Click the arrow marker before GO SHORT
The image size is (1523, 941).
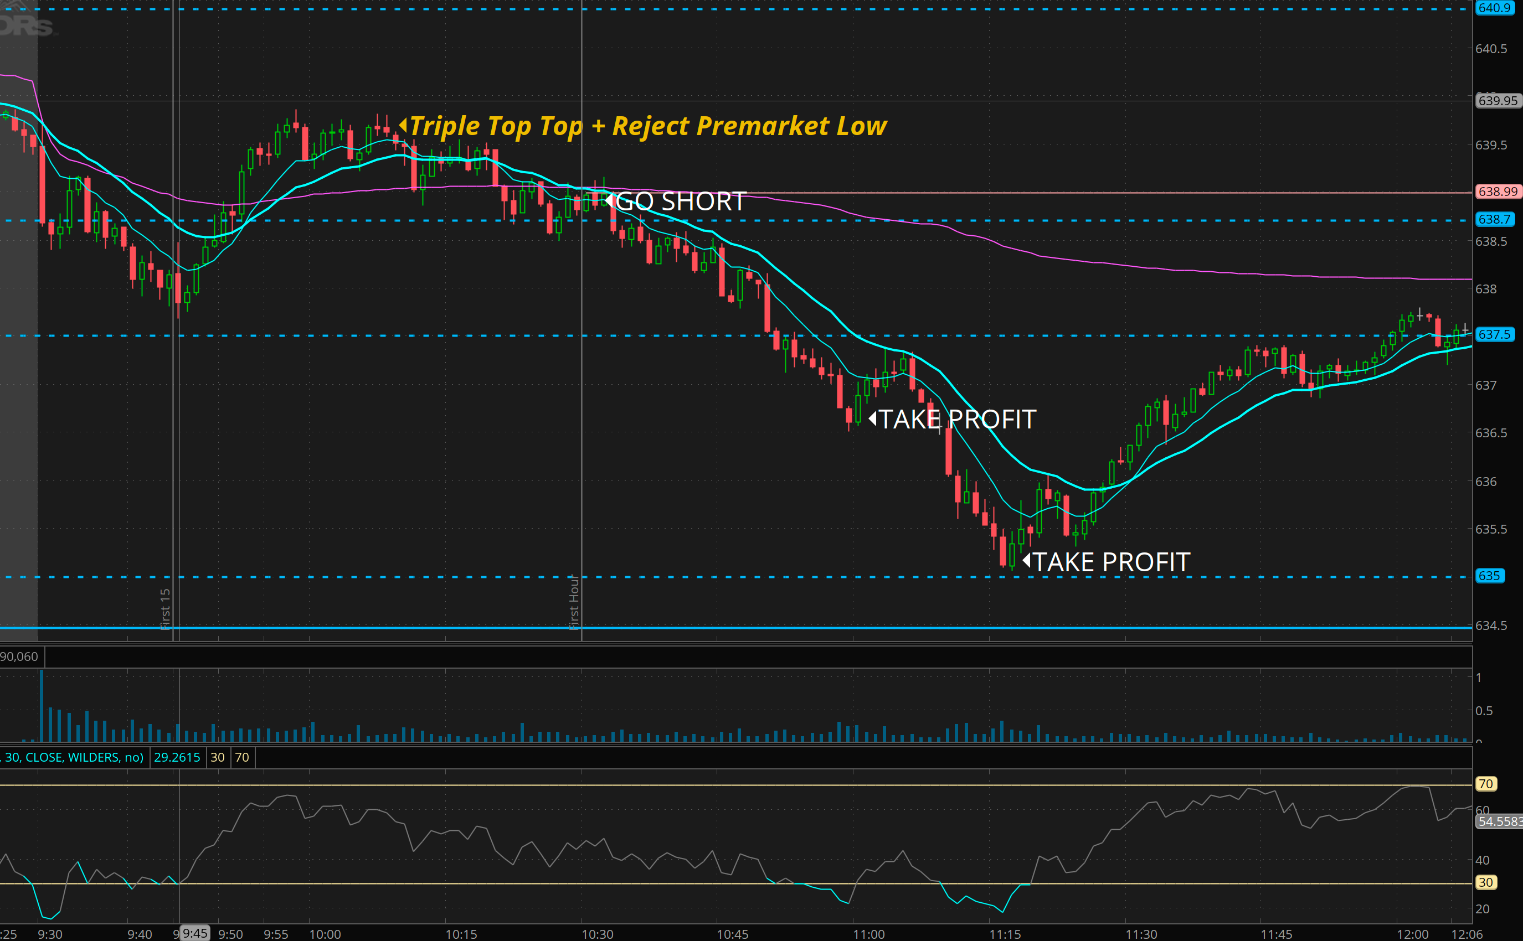point(610,201)
